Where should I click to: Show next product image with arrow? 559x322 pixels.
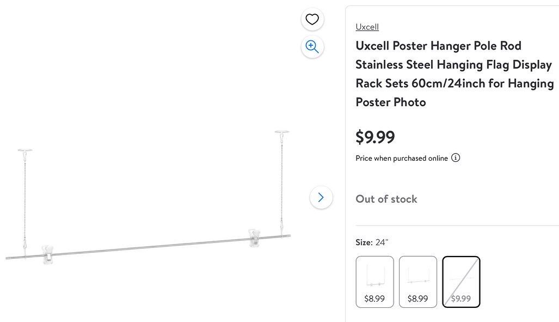click(x=321, y=197)
